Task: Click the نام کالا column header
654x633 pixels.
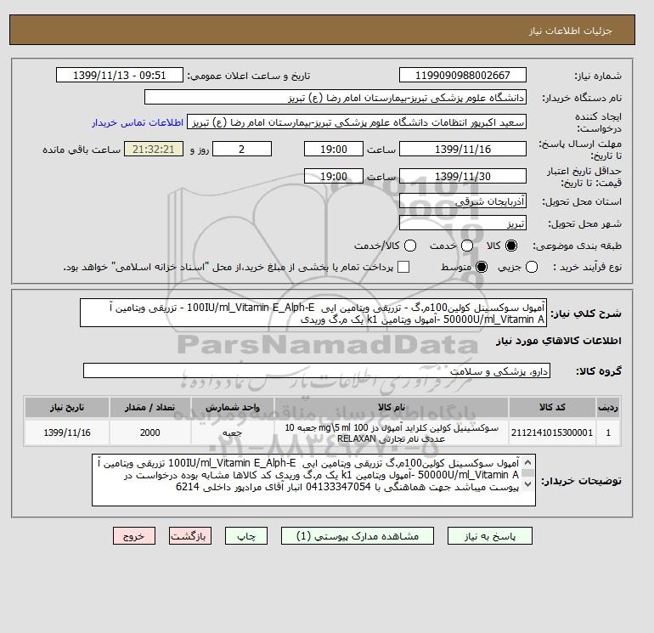Action: click(392, 407)
